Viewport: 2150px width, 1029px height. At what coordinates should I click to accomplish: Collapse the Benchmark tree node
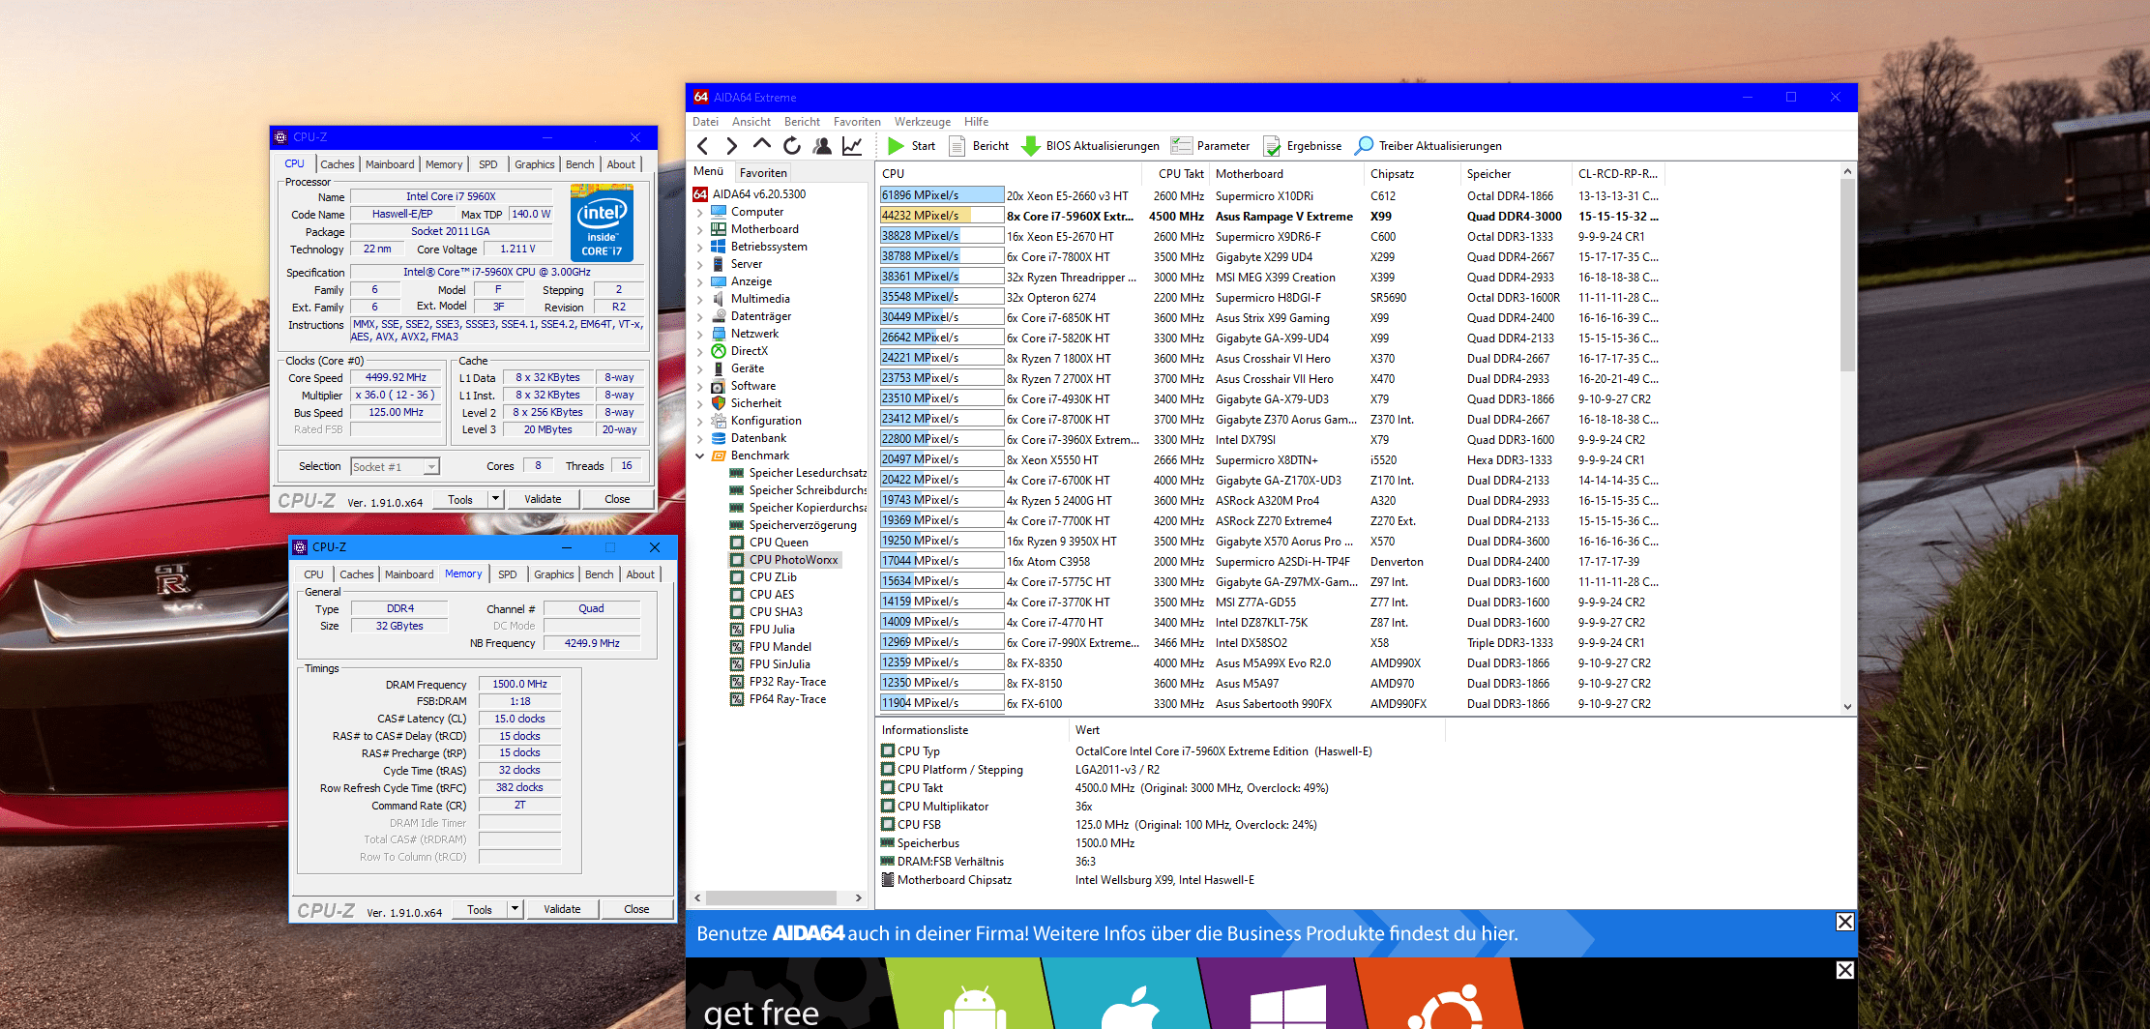pyautogui.click(x=699, y=456)
